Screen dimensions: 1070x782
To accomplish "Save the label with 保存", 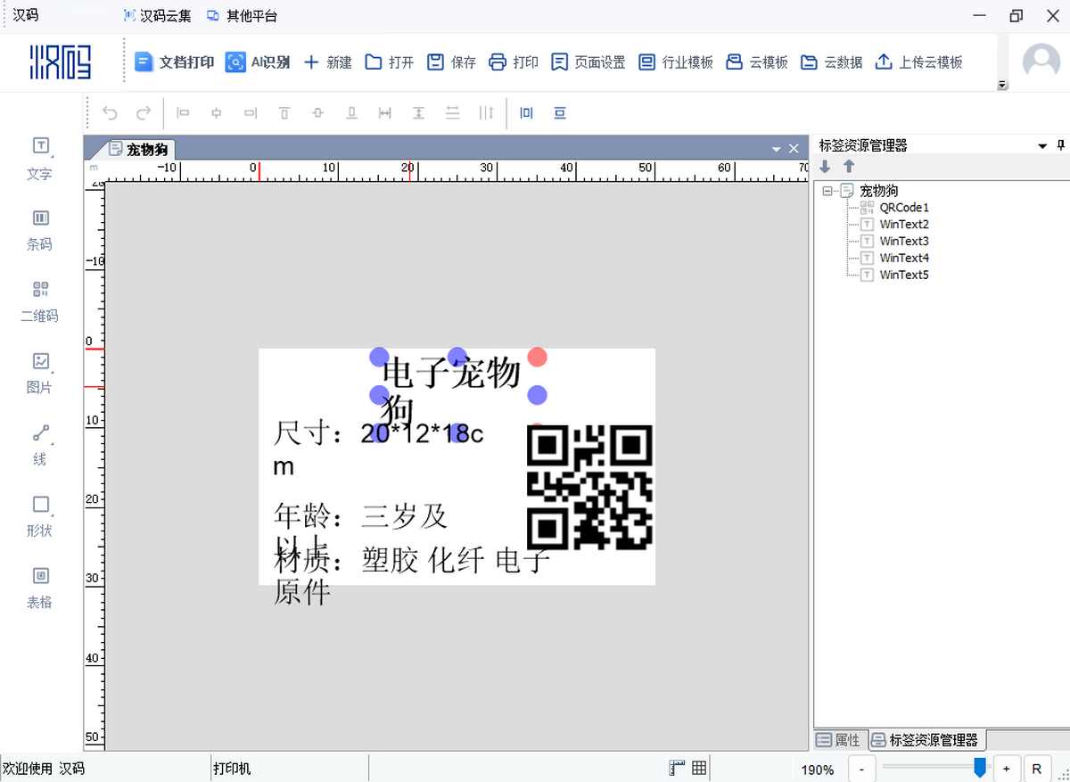I will point(451,62).
